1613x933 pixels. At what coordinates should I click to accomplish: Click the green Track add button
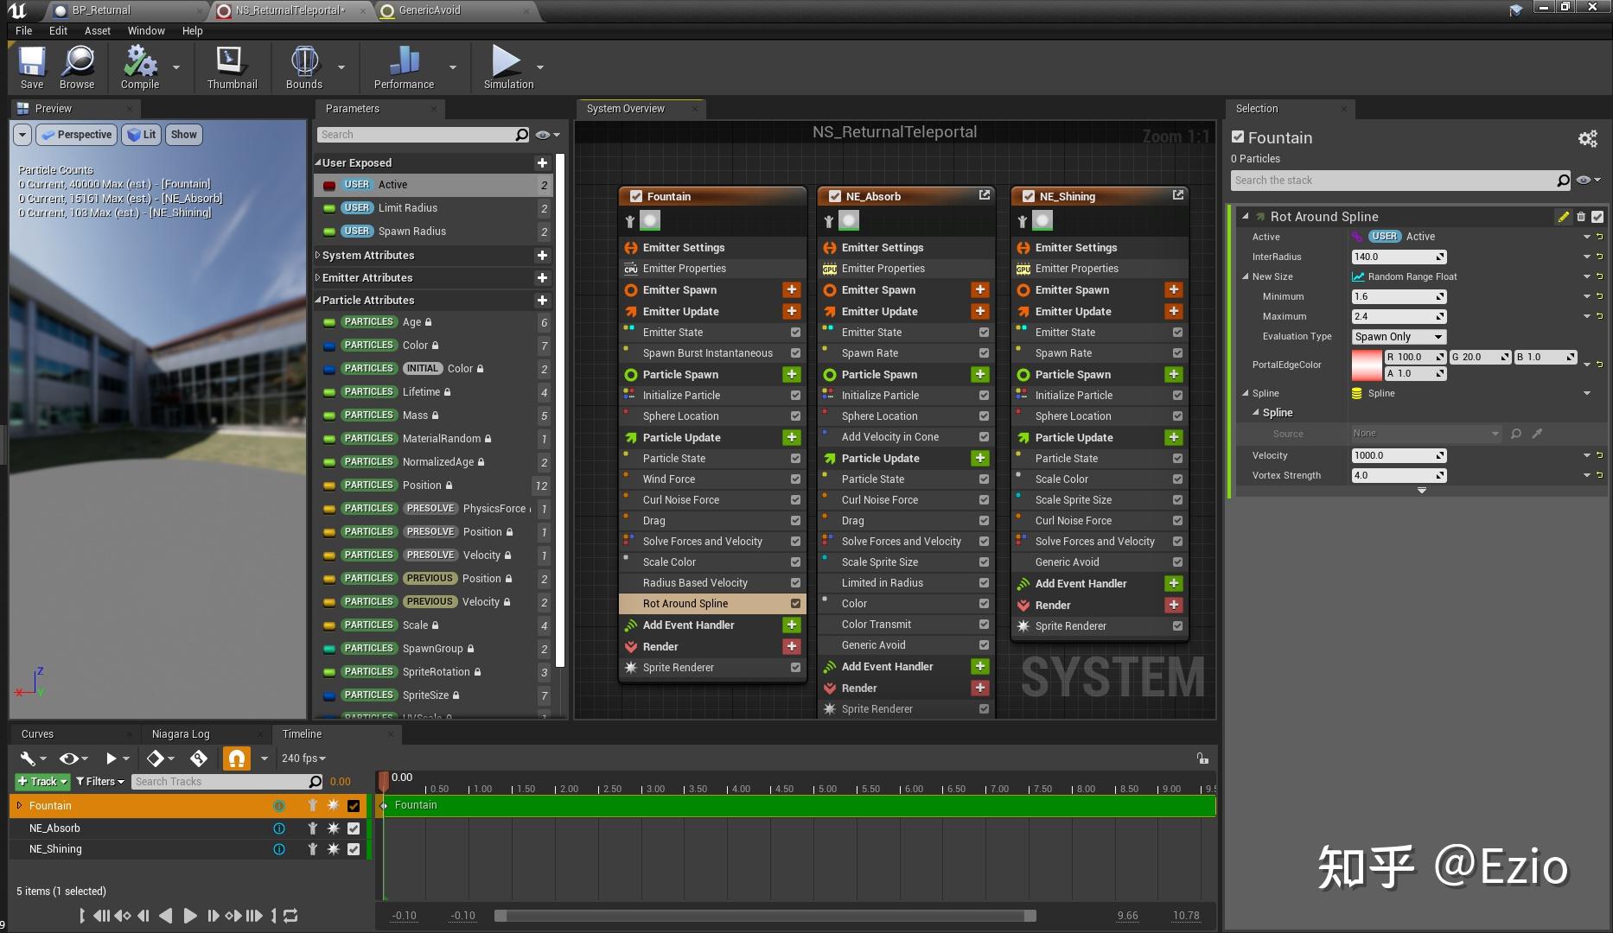point(41,781)
